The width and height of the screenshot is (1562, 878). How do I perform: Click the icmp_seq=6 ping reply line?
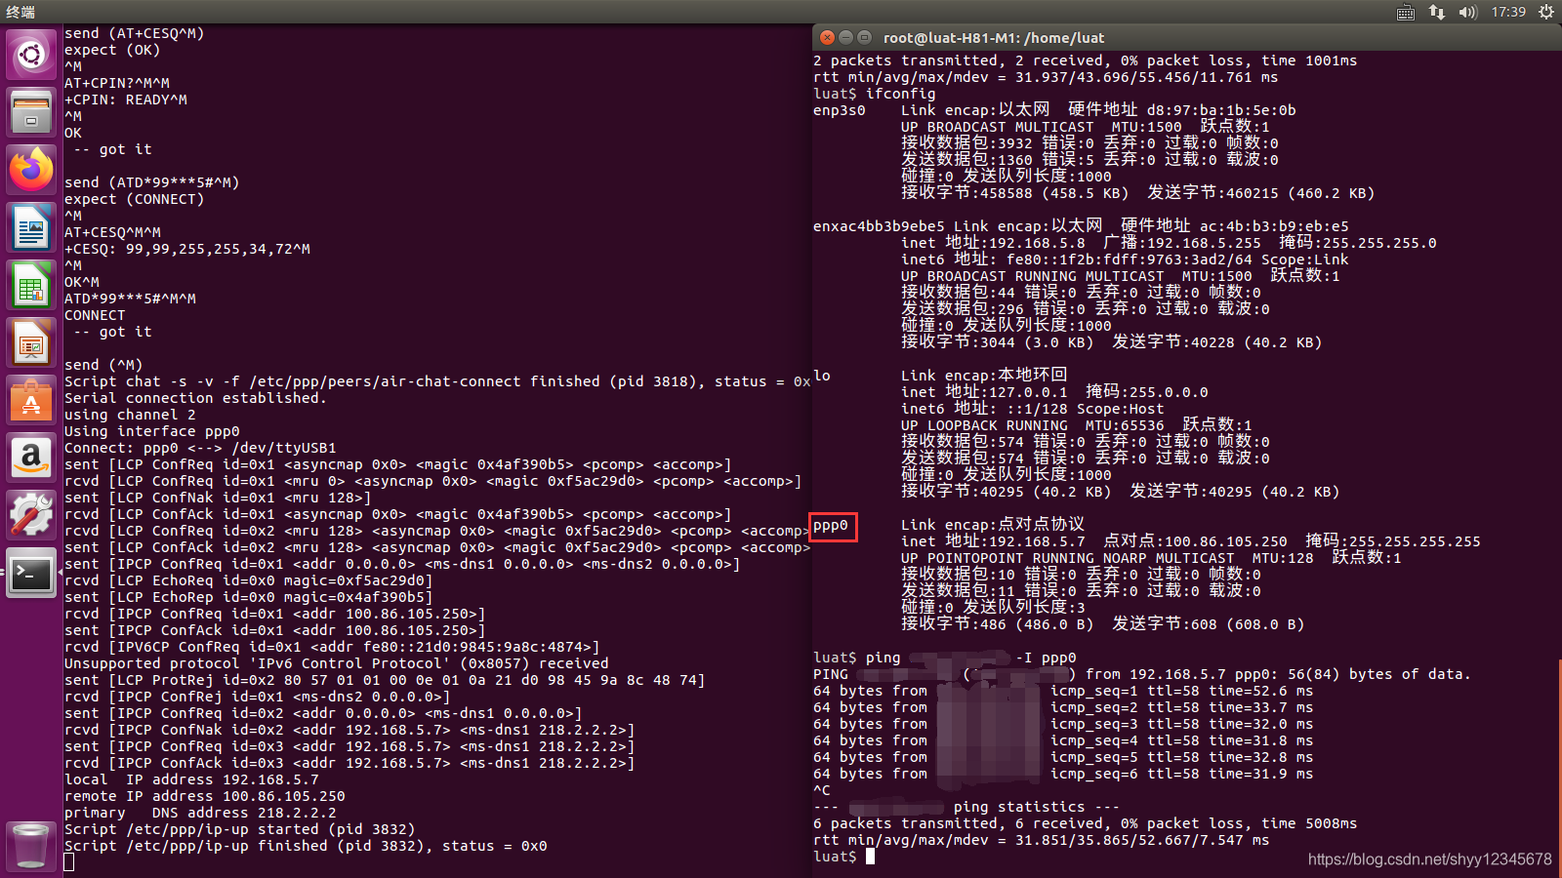pyautogui.click(x=1063, y=774)
